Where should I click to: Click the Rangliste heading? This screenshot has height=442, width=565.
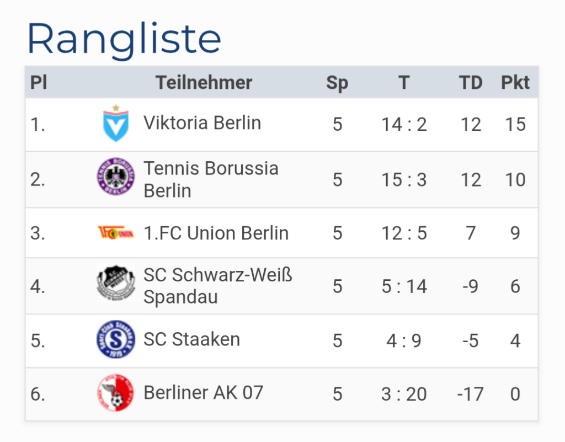coord(124,39)
